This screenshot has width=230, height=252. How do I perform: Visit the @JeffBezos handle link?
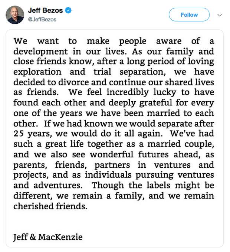(42, 19)
